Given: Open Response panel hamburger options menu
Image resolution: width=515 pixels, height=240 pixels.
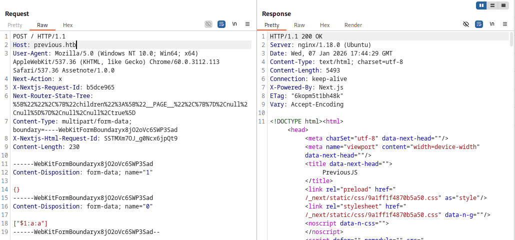Looking at the screenshot, I should point(505,24).
